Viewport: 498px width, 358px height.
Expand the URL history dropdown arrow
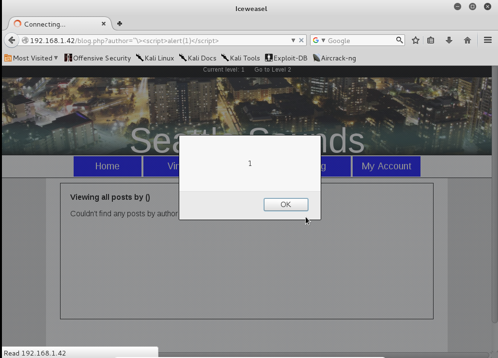(293, 41)
